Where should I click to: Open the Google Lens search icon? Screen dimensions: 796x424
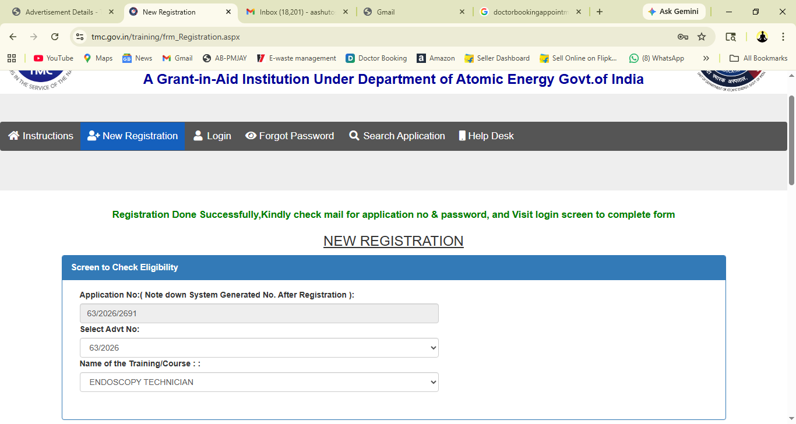[x=731, y=37]
